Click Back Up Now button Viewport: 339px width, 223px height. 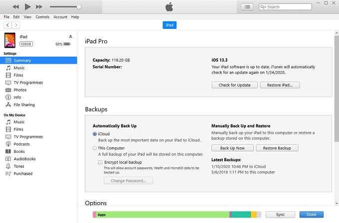pos(232,148)
